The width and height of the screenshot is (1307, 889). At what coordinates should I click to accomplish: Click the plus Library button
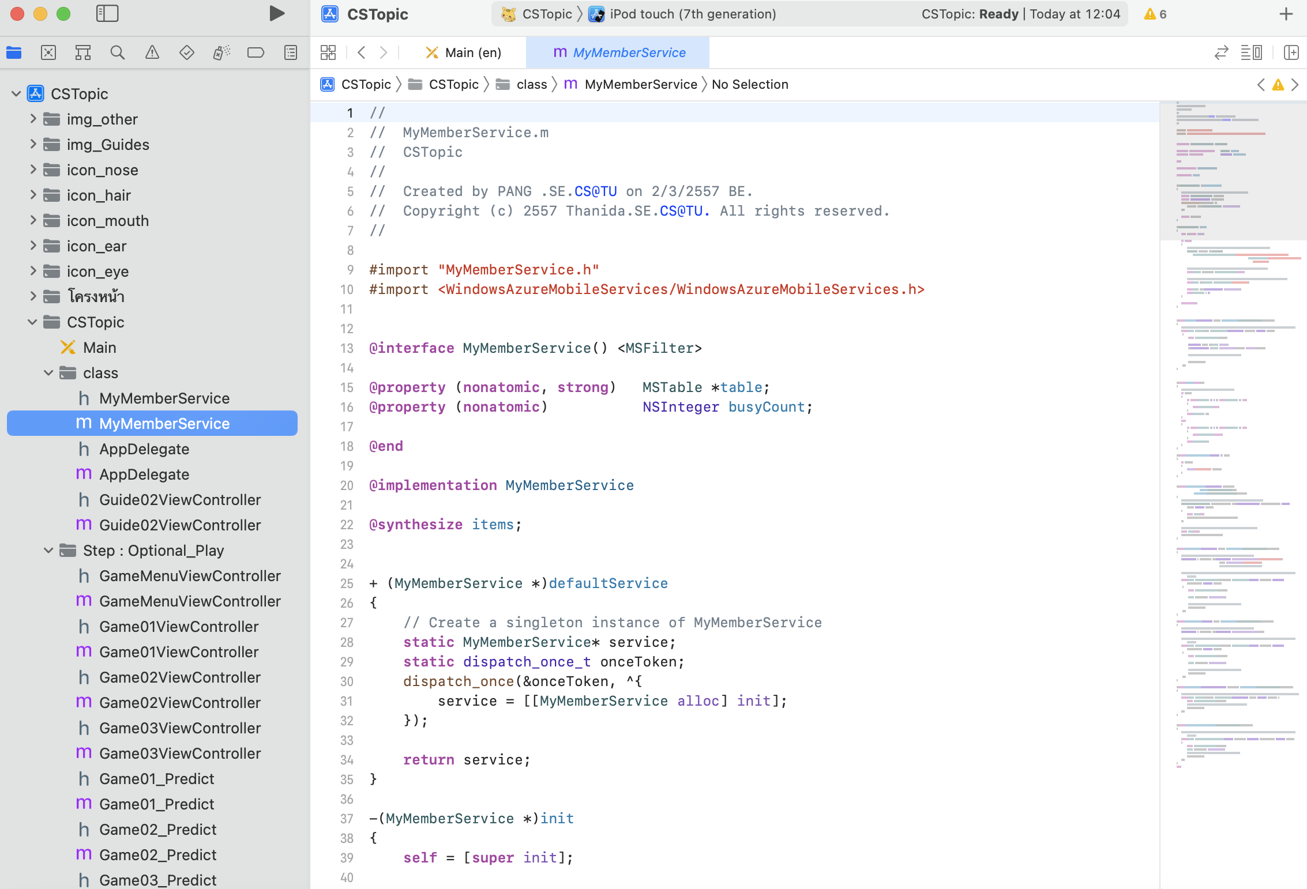(1286, 14)
